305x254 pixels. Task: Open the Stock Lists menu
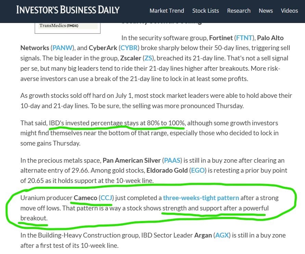click(205, 11)
